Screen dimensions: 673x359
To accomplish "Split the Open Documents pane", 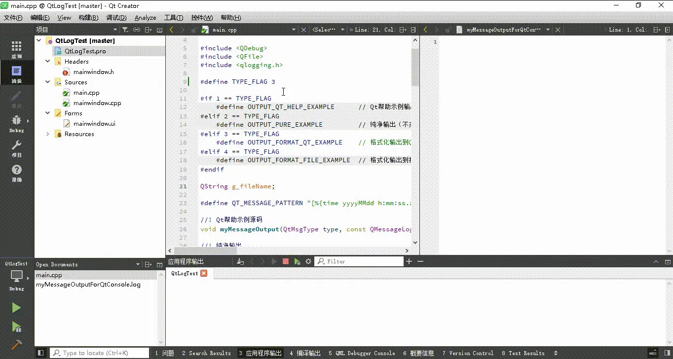I will click(x=149, y=264).
